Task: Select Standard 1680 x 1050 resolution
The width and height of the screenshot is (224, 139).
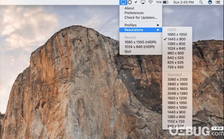Action: (x=177, y=103)
